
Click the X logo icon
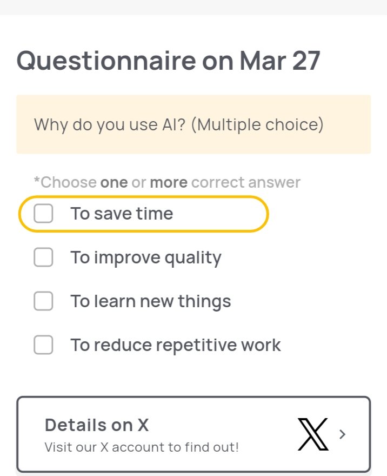(x=313, y=434)
